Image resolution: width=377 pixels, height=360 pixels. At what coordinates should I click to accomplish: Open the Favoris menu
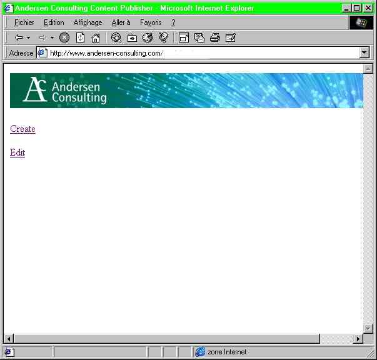click(151, 22)
